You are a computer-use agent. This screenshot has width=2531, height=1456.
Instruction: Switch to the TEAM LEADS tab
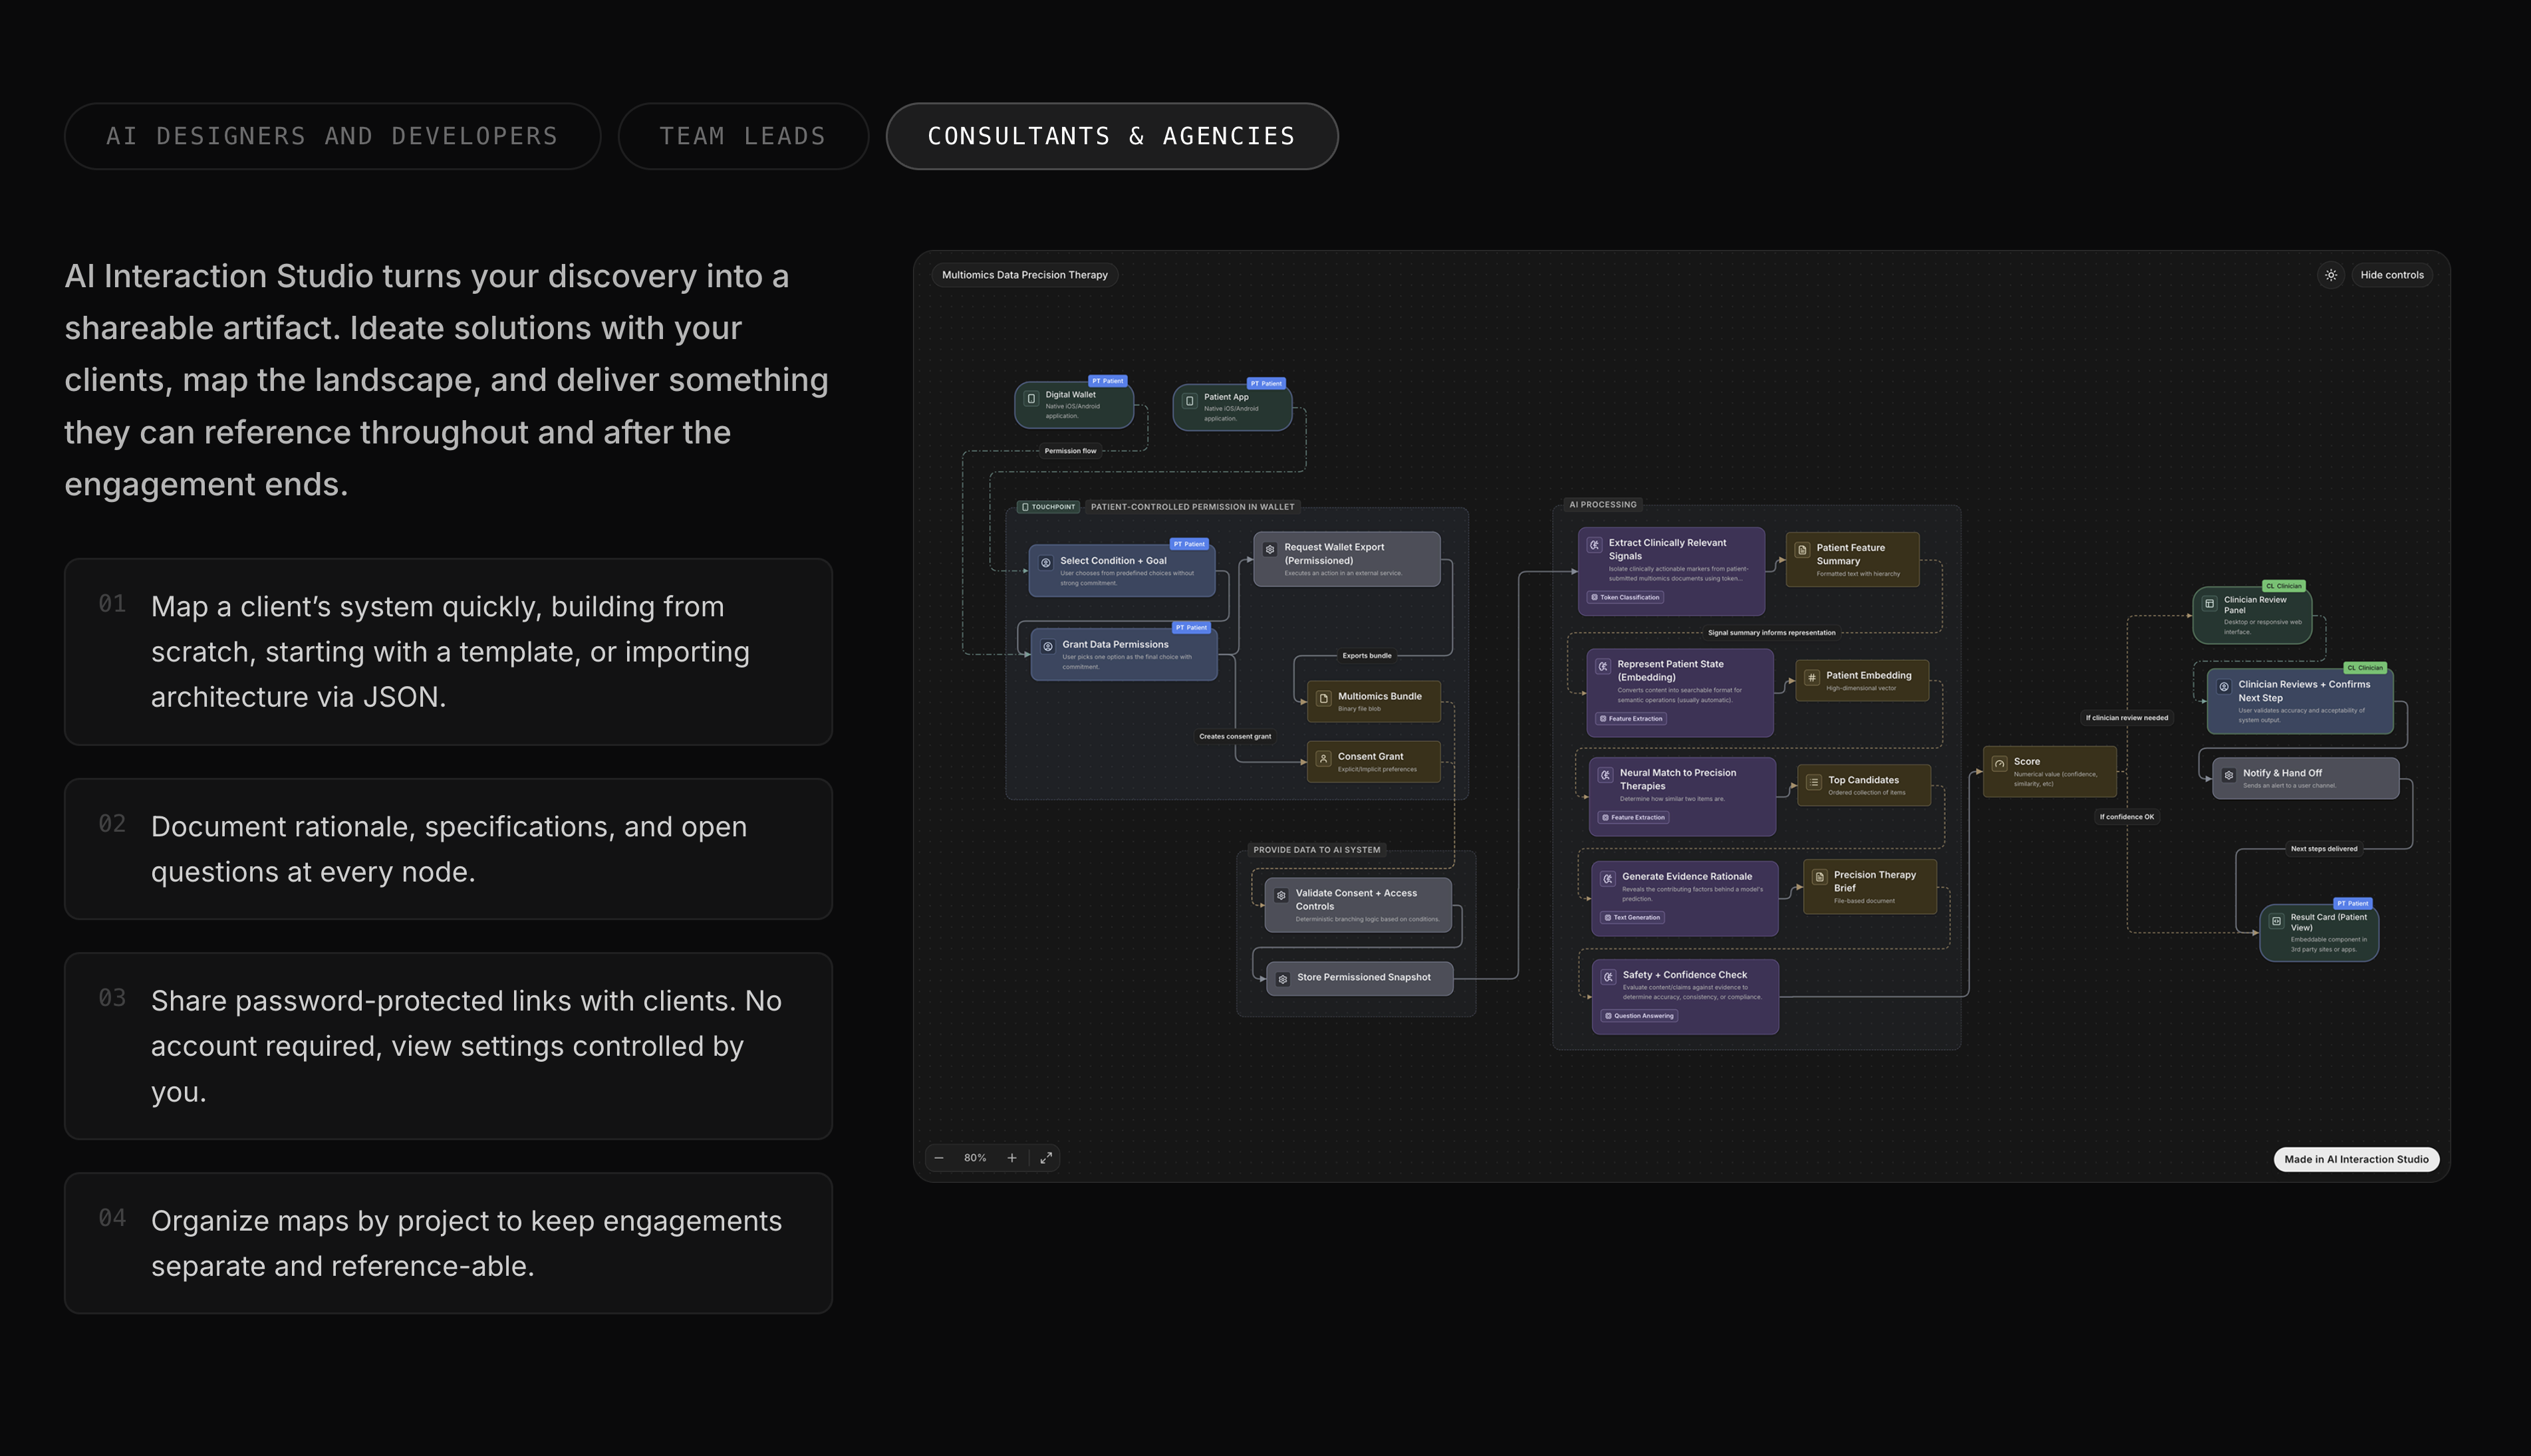click(742, 135)
